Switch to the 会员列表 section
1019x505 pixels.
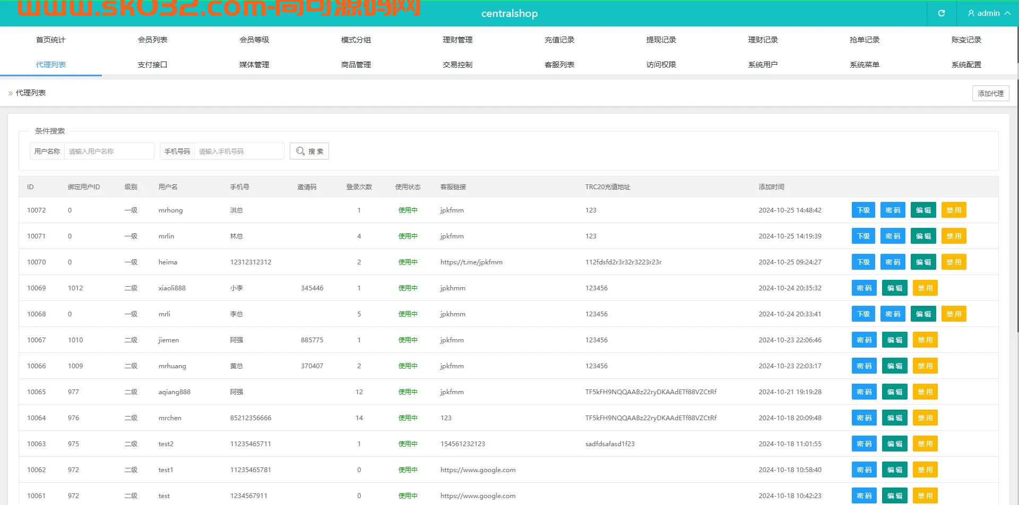pyautogui.click(x=152, y=39)
